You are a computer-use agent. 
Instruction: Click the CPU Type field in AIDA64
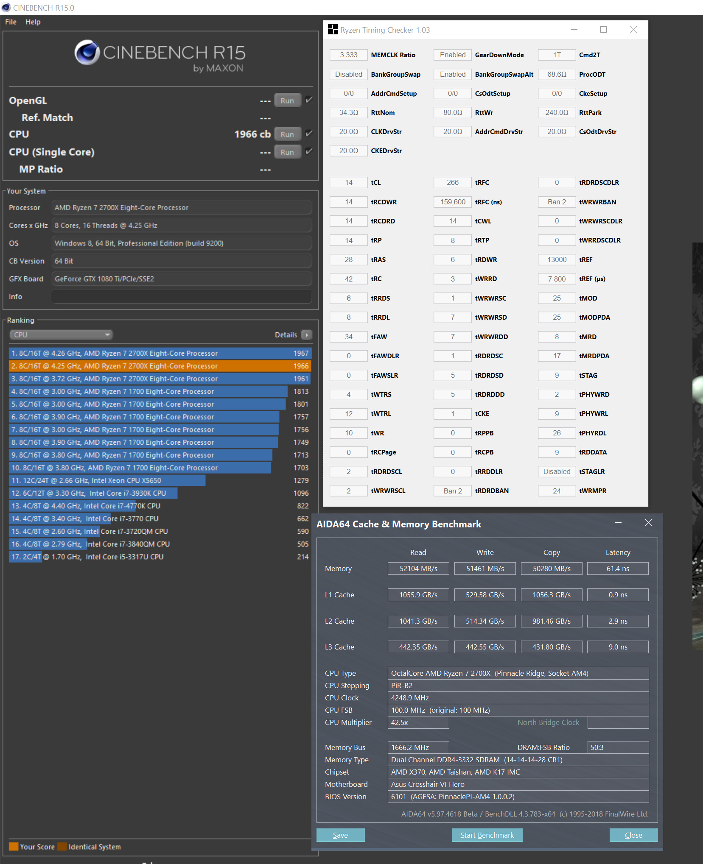point(518,673)
